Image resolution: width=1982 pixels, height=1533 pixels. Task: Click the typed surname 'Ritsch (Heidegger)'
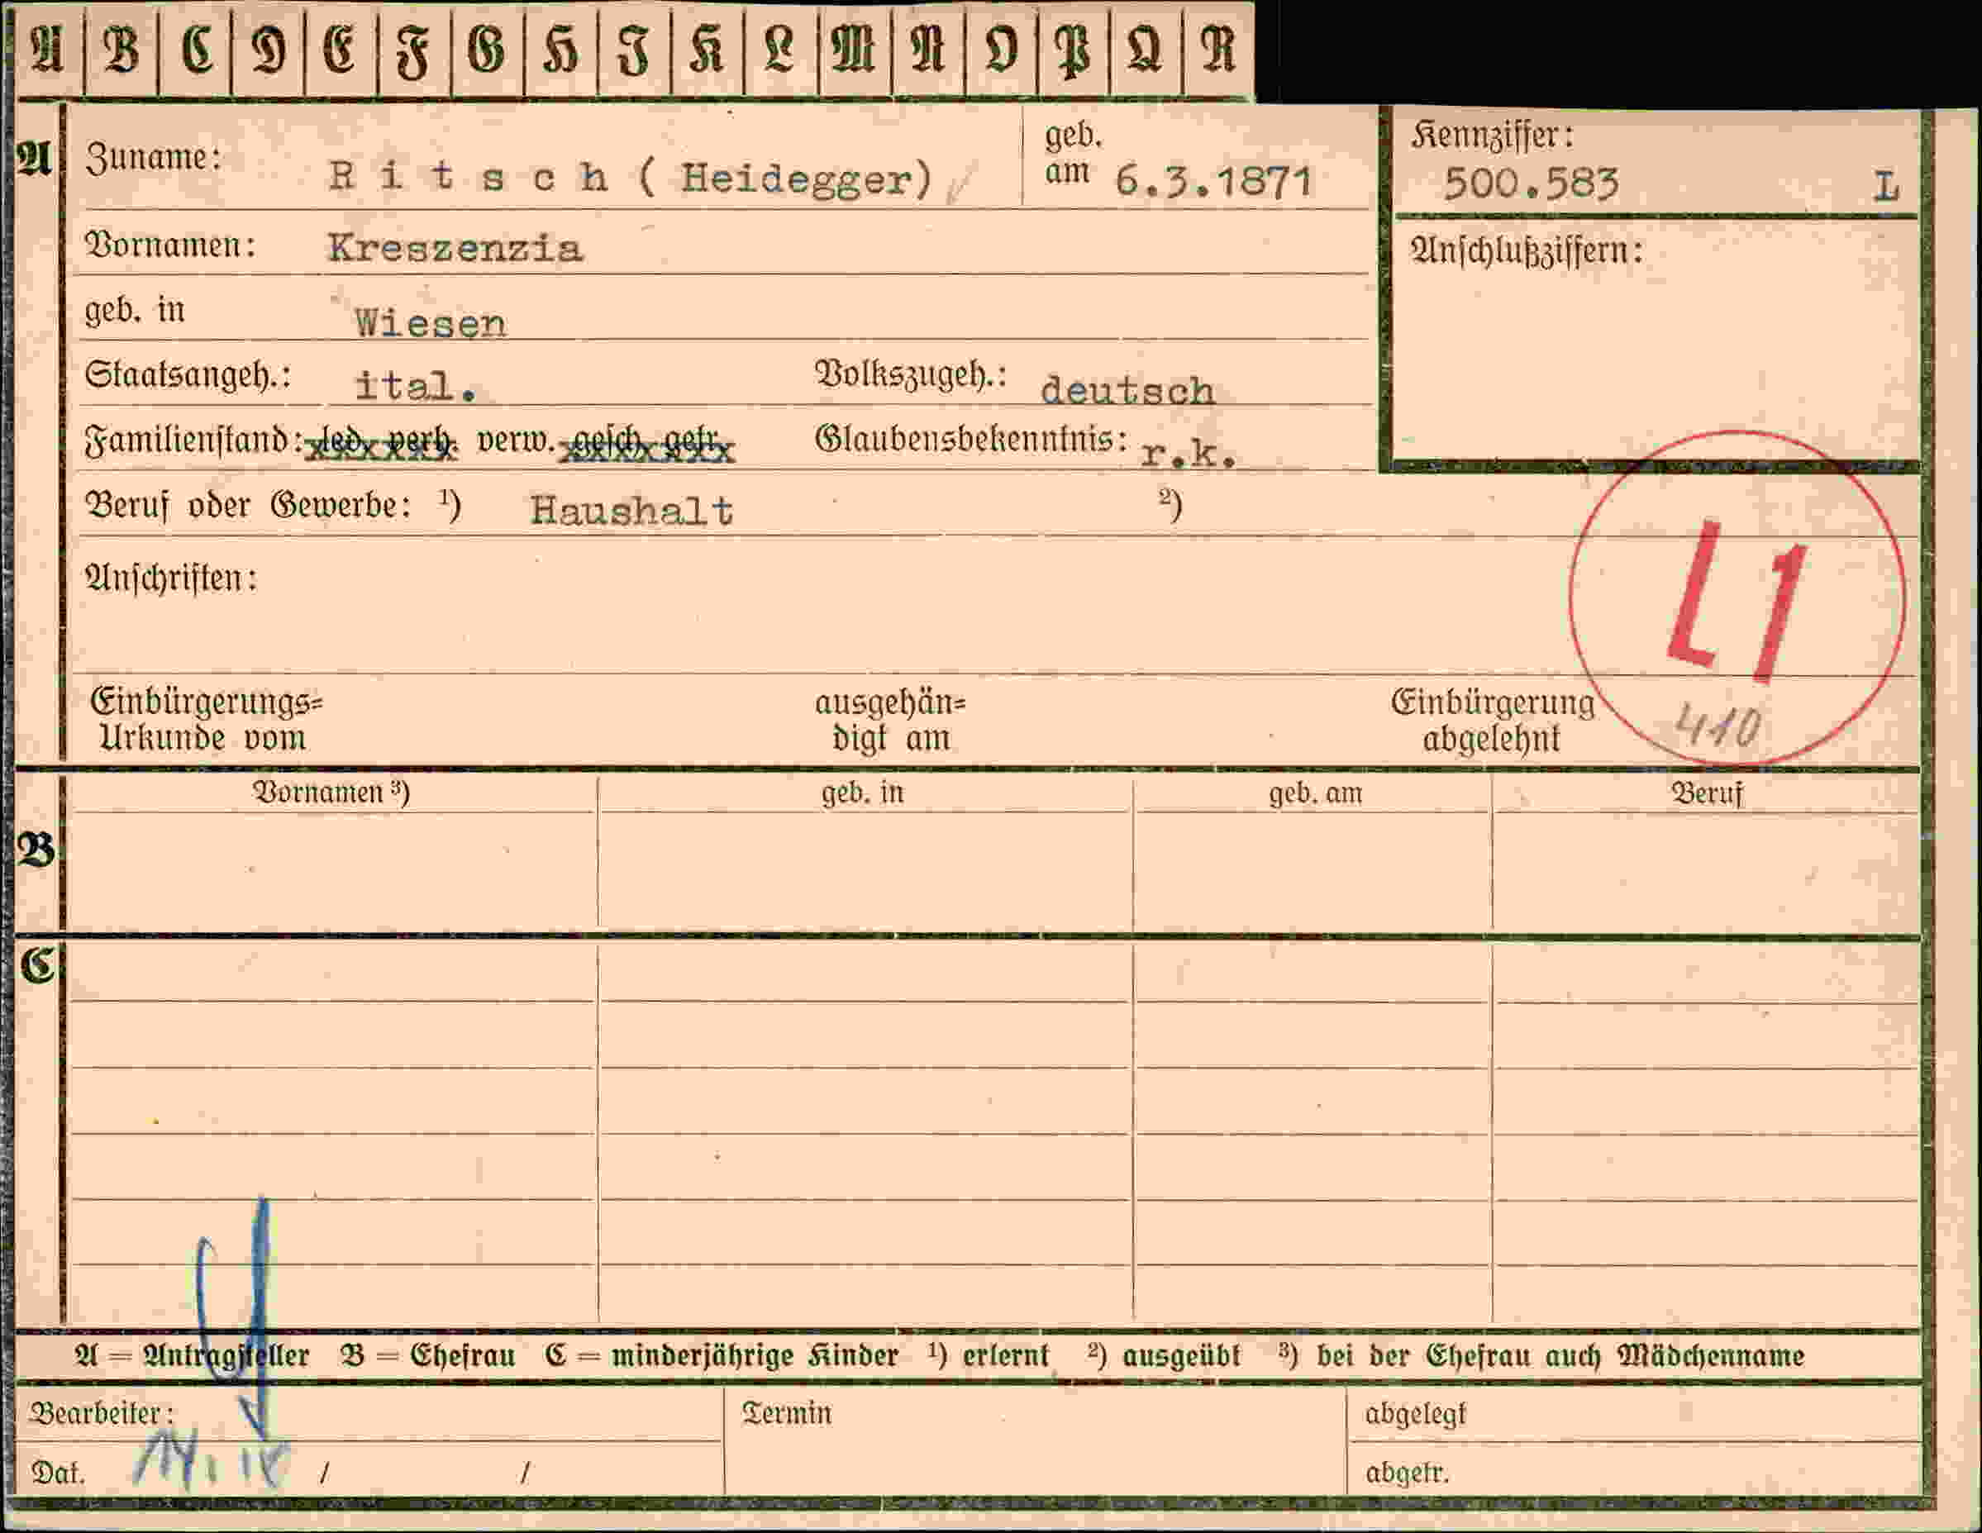point(631,177)
